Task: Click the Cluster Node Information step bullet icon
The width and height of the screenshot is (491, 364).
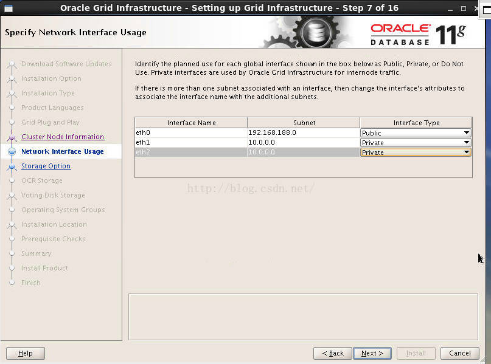Action: (x=12, y=137)
